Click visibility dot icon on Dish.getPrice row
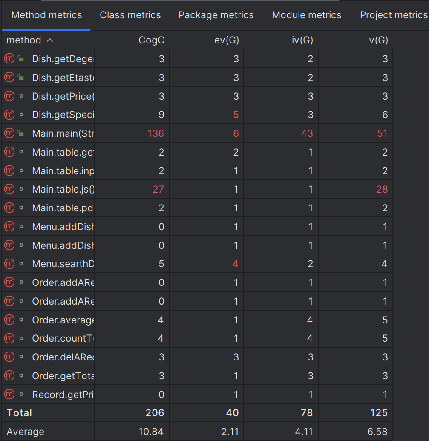This screenshot has width=429, height=441. tap(21, 96)
